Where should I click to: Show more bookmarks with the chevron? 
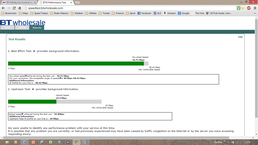pyautogui.click(x=255, y=13)
